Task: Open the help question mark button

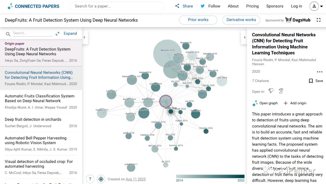Action: pyautogui.click(x=90, y=179)
